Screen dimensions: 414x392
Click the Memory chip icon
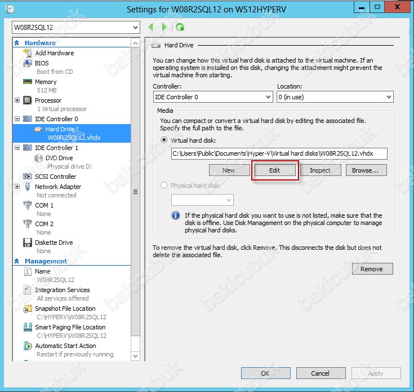click(x=28, y=82)
